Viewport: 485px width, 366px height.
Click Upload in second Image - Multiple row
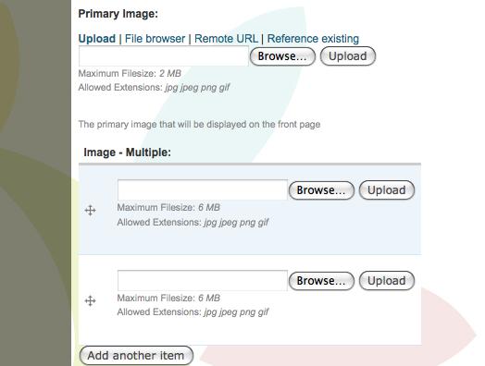pyautogui.click(x=387, y=281)
